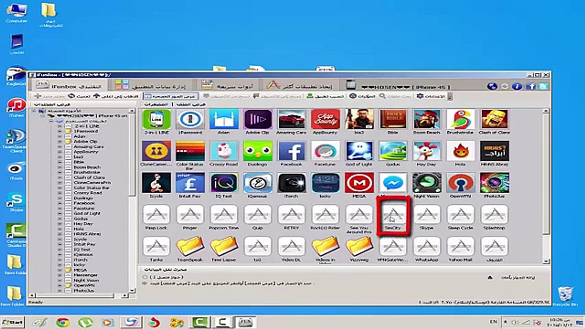585x329 pixels.
Task: Expand the Night Vision tree node
Action: coord(60,280)
